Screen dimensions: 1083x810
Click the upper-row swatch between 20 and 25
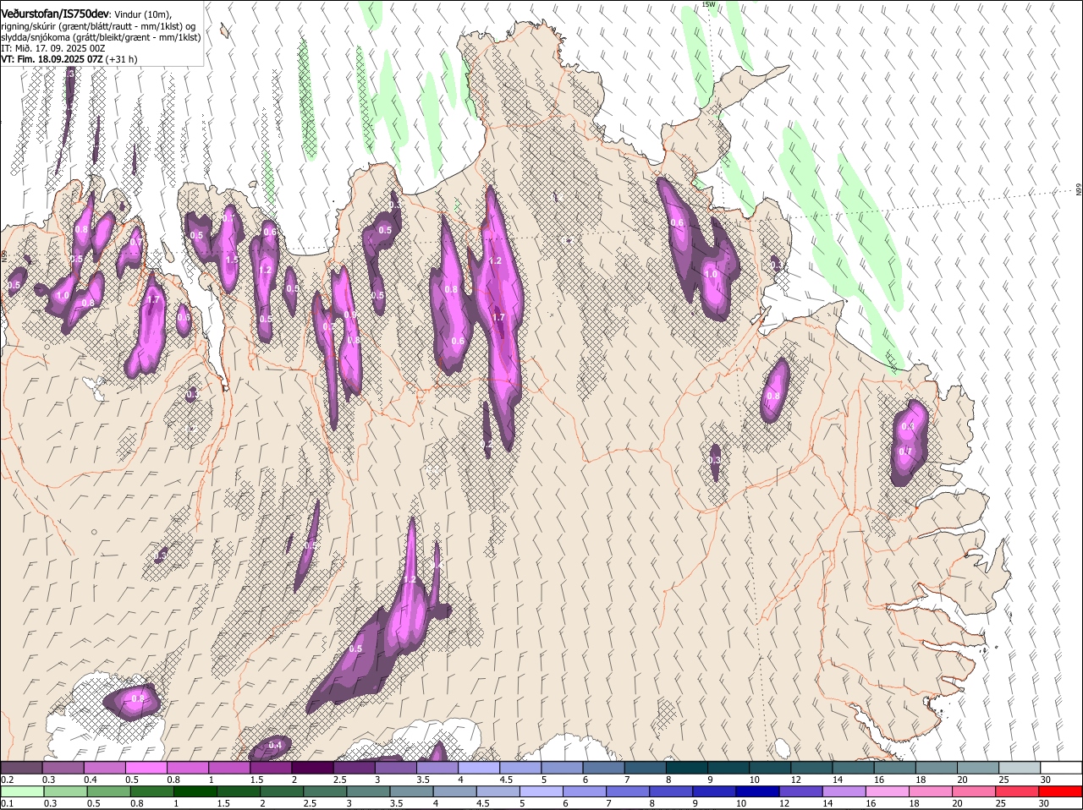tap(978, 767)
